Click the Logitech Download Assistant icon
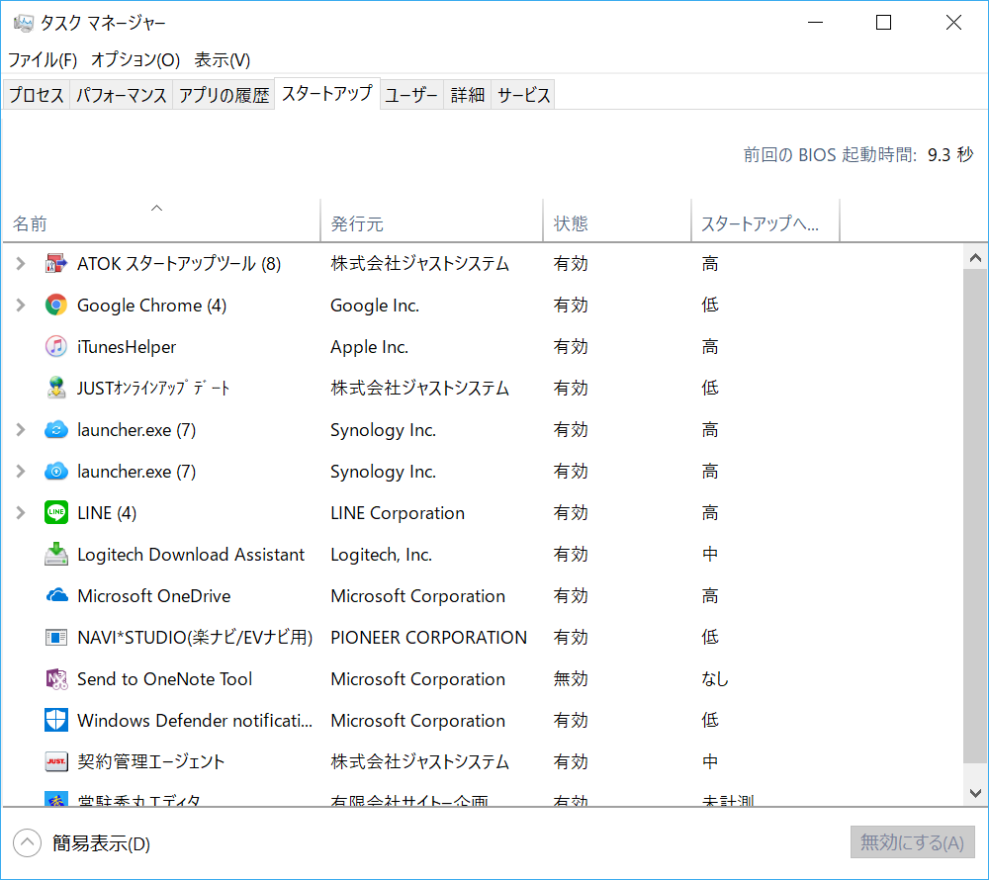 pyautogui.click(x=56, y=554)
